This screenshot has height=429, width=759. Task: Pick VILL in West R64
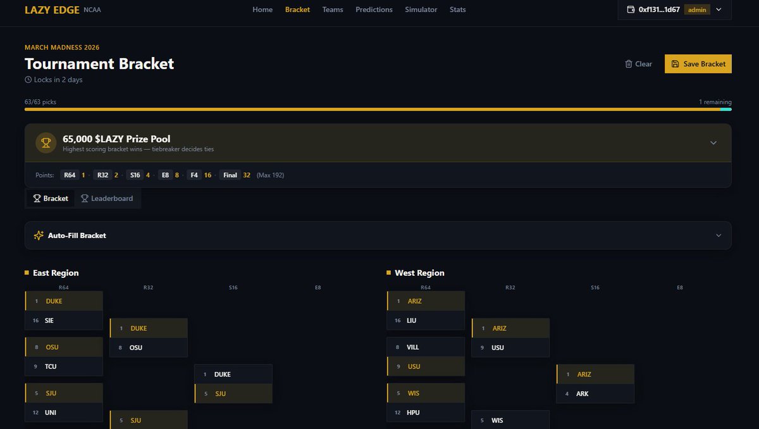[x=426, y=347]
